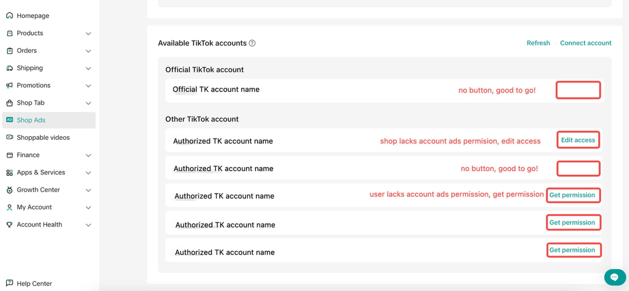Click the Connect account link
The height and width of the screenshot is (291, 629).
(586, 43)
